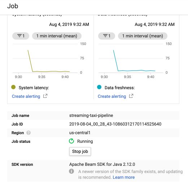Viewport: 188px width, 182px height.
Task: Click the us-central1 region value
Action: (x=80, y=133)
